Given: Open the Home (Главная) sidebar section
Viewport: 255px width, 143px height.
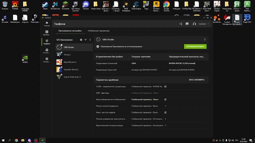Looking at the screenshot, I should [47, 24].
